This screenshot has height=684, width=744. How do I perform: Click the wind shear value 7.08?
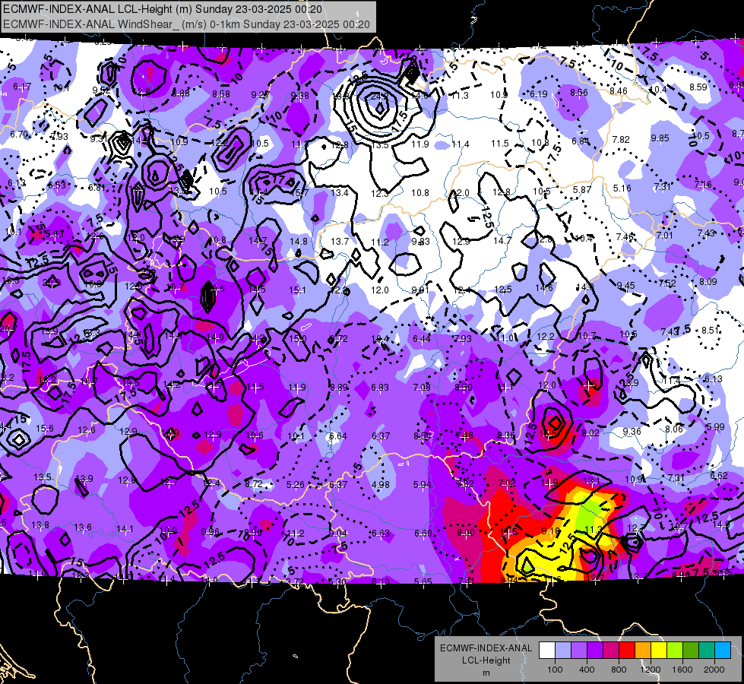422,388
